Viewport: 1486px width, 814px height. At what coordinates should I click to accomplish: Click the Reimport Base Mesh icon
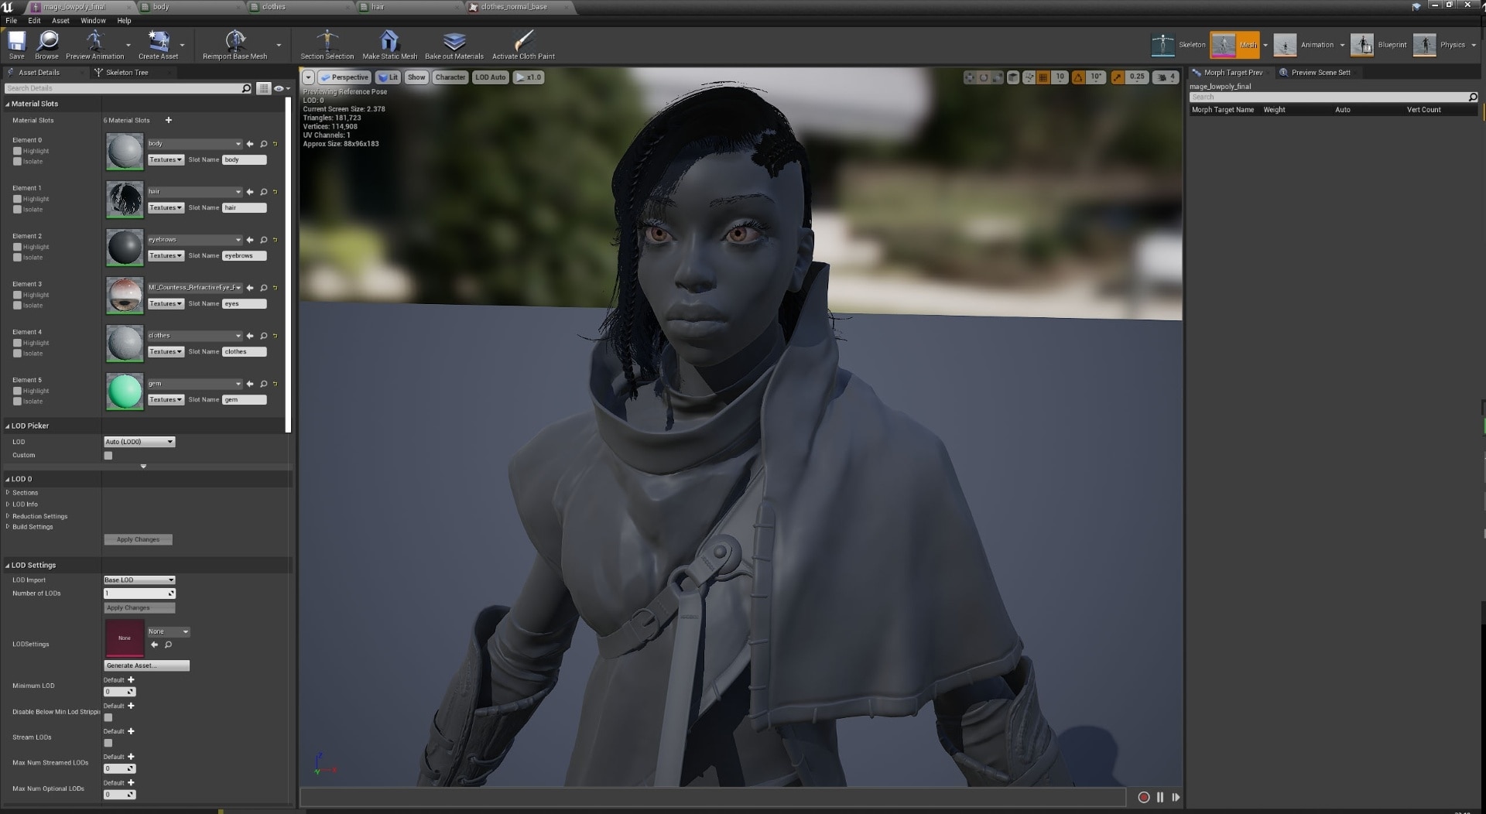click(x=235, y=41)
